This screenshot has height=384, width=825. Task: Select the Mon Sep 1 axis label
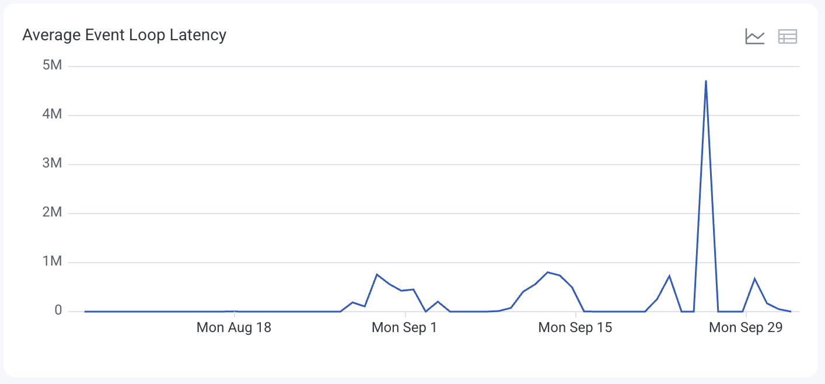tap(404, 327)
